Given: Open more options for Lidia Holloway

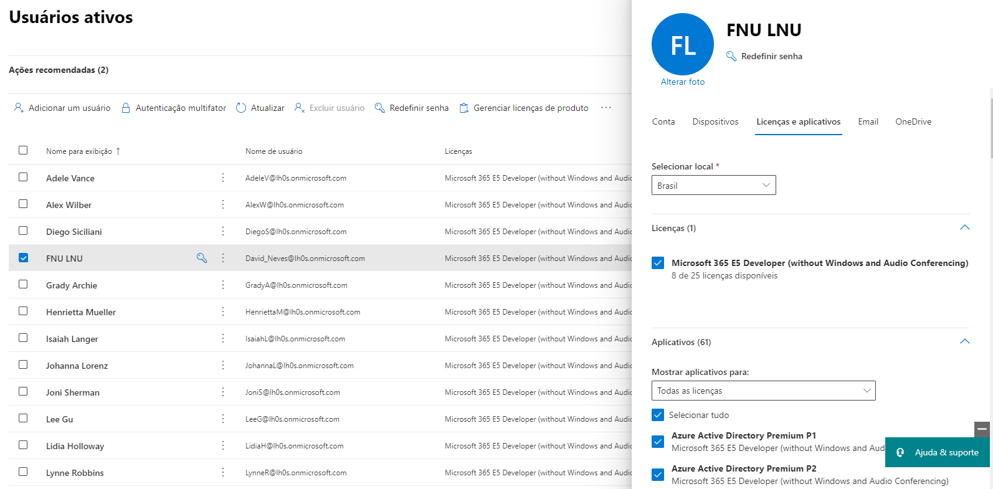Looking at the screenshot, I should (x=223, y=445).
